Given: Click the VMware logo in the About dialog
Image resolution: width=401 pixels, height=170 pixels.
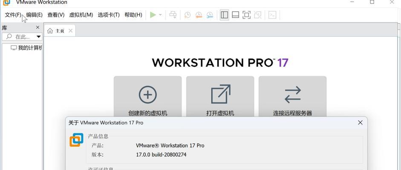Looking at the screenshot, I should click(76, 140).
